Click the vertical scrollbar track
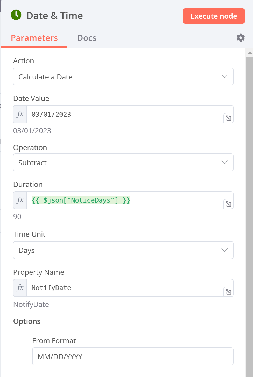 [249, 208]
